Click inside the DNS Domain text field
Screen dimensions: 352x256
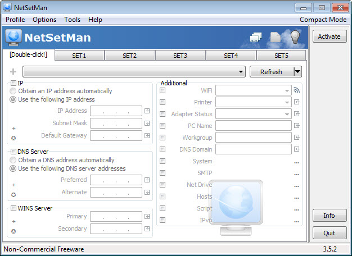pos(254,149)
